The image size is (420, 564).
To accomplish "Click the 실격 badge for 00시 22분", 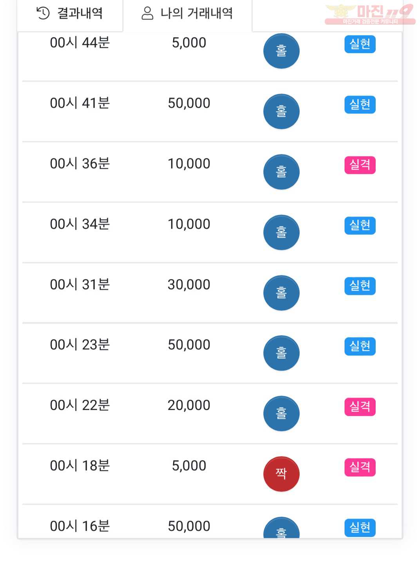I will [360, 407].
